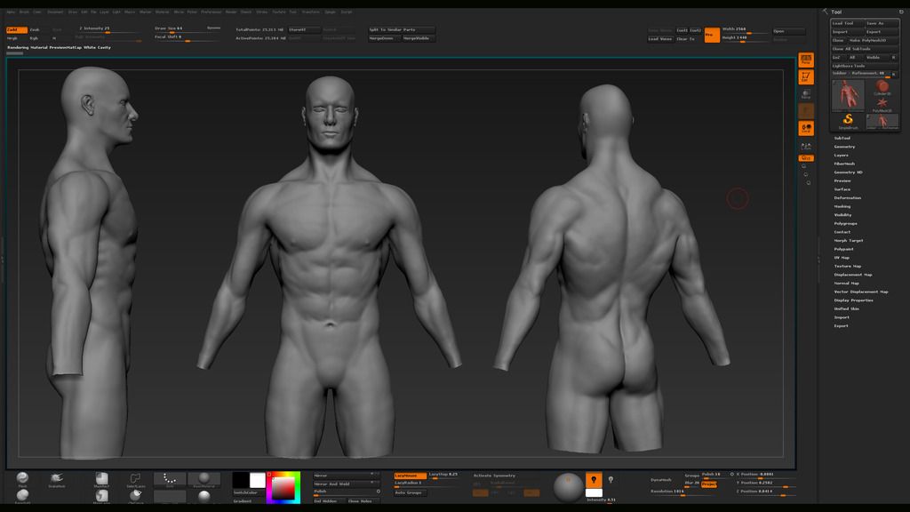Image resolution: width=910 pixels, height=512 pixels.
Task: Enable the Zadd mode button
Action: 16,29
